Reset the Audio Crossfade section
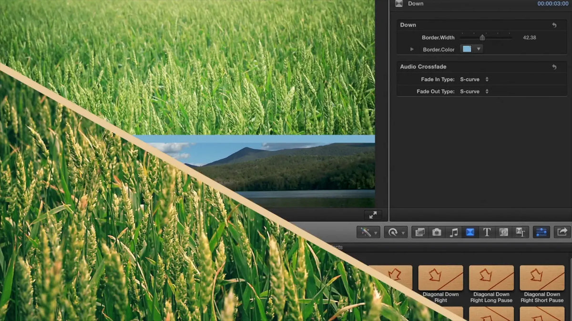 tap(554, 67)
